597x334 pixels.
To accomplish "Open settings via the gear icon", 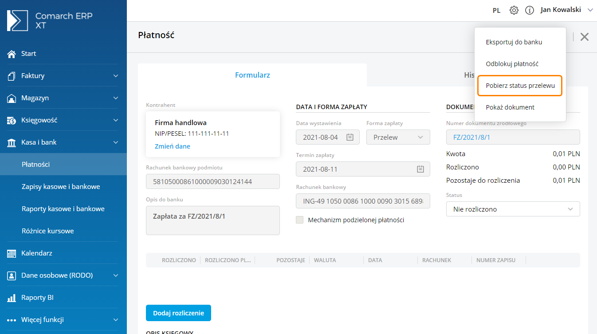I will click(x=514, y=10).
